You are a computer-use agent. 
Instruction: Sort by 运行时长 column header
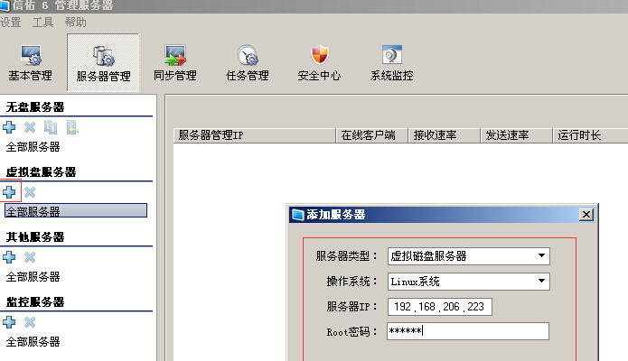click(x=590, y=135)
